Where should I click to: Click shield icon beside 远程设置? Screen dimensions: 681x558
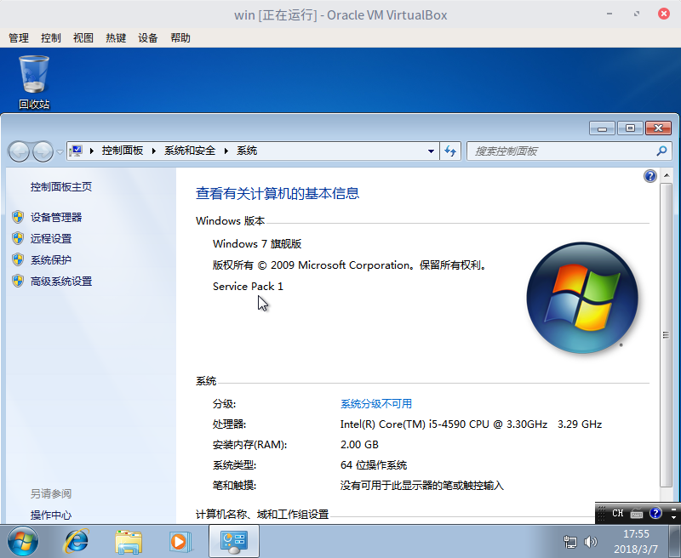[18, 238]
